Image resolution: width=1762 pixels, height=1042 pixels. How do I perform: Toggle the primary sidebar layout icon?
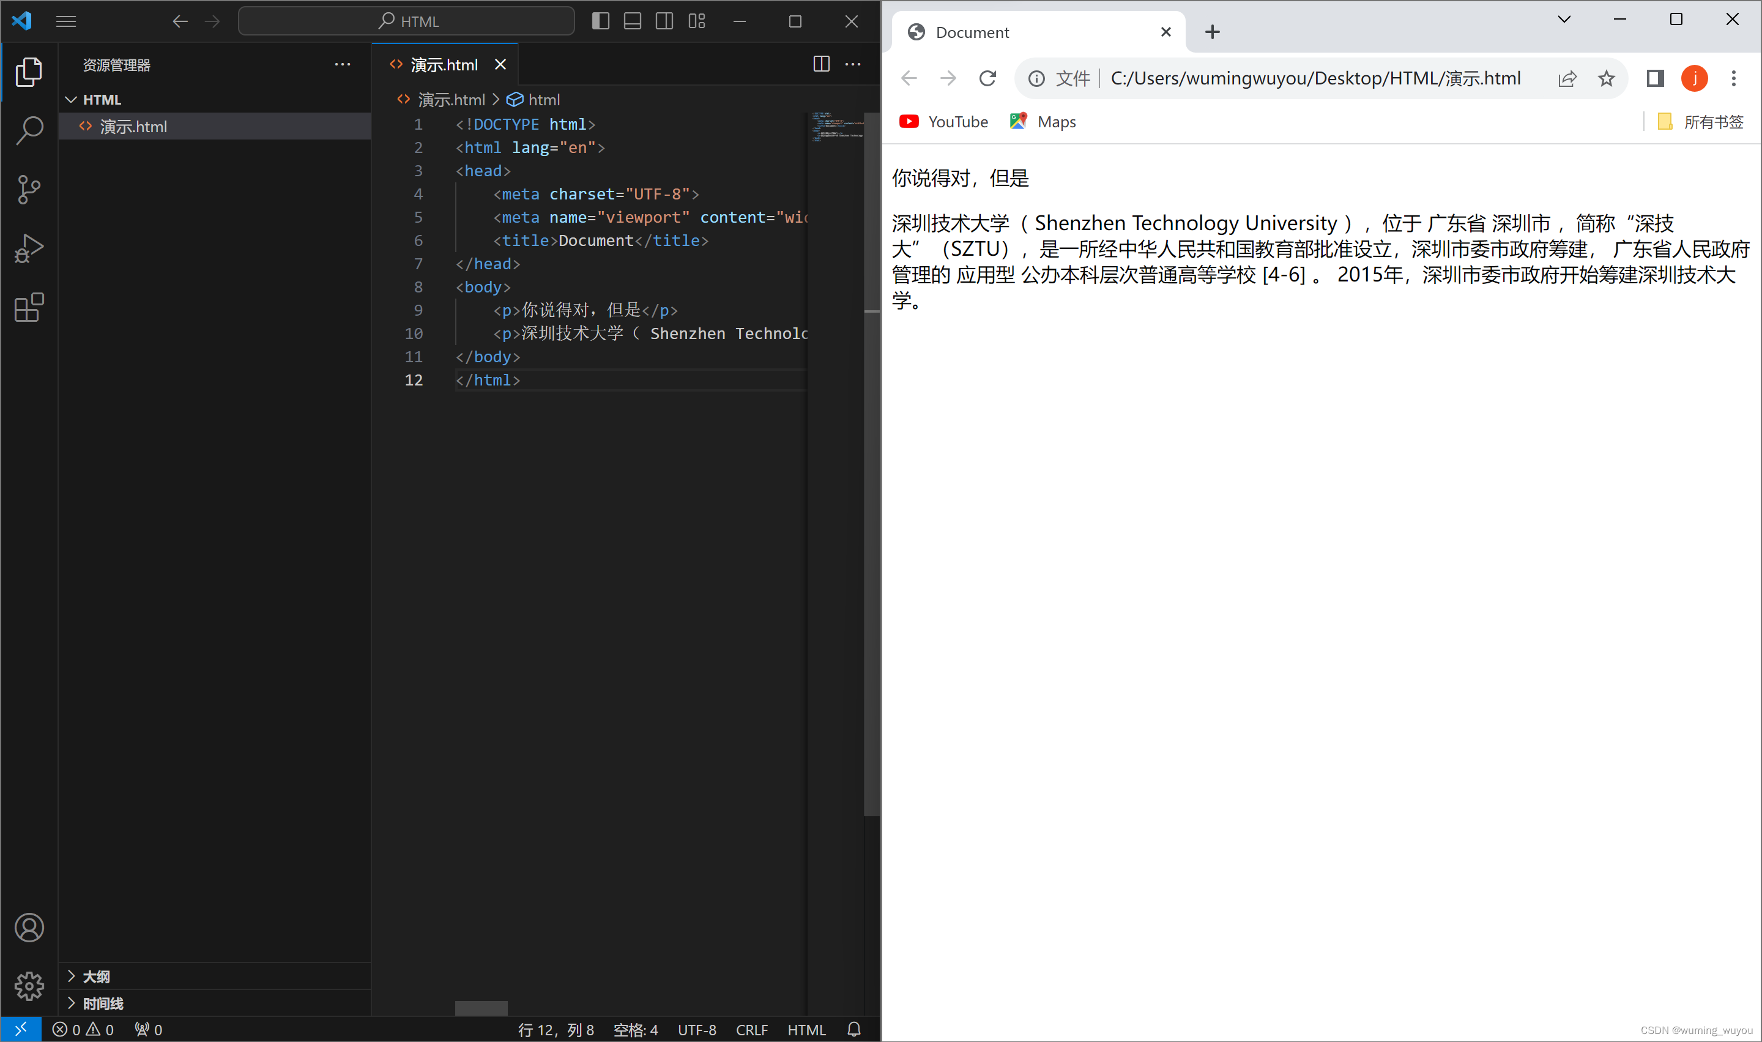pos(600,21)
